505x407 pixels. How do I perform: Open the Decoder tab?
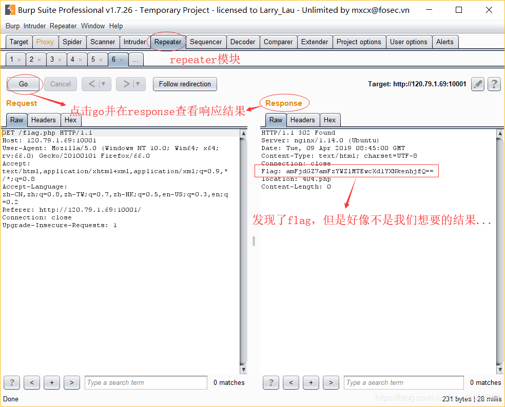point(243,42)
